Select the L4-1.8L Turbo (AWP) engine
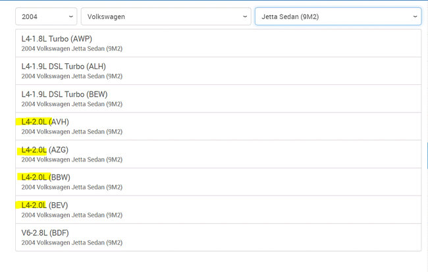Screen dimensions: 428x272 217,43
